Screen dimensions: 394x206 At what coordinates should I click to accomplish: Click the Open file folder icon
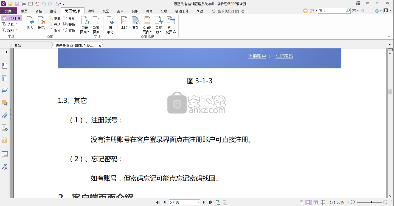[x=11, y=4]
